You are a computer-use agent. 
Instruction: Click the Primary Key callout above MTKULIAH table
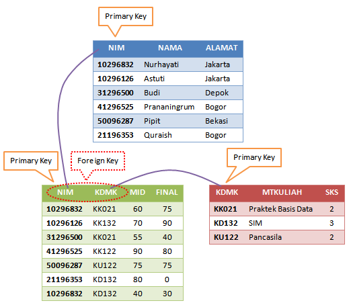(254, 157)
